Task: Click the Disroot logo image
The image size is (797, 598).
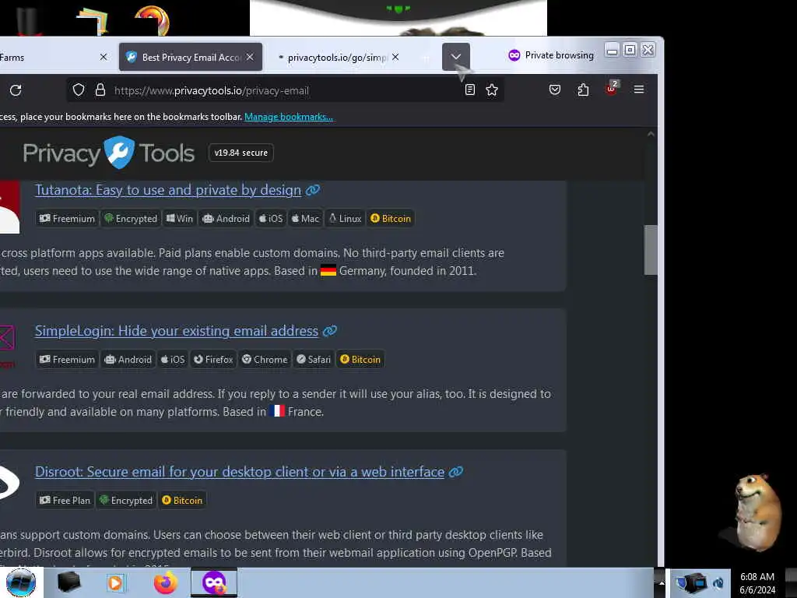Action: [9, 483]
